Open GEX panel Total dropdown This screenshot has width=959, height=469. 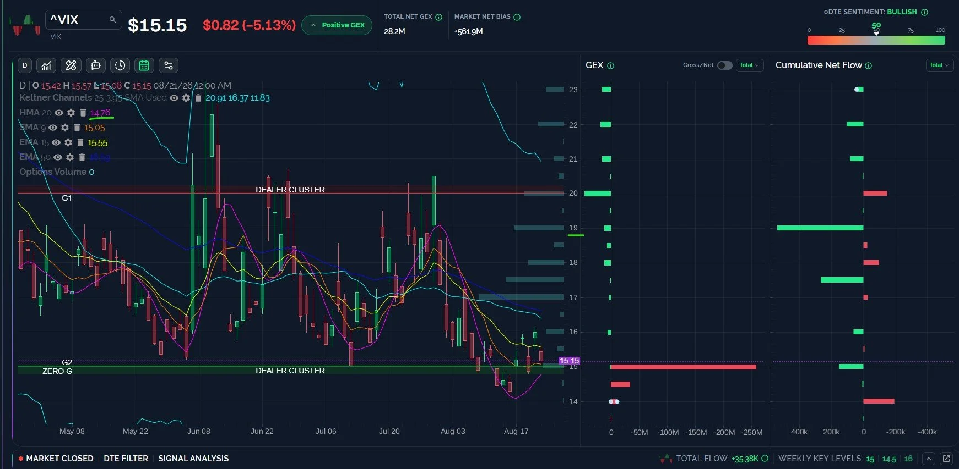click(750, 65)
